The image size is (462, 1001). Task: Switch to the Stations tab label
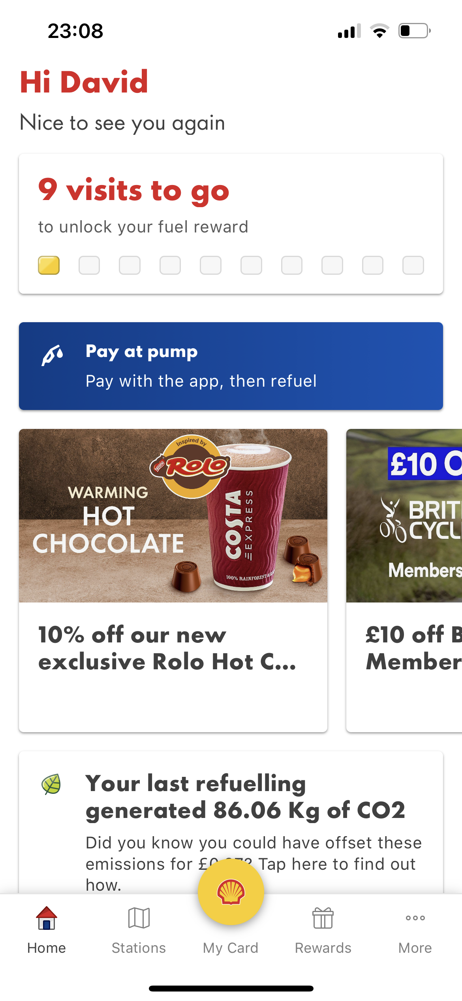click(x=139, y=948)
